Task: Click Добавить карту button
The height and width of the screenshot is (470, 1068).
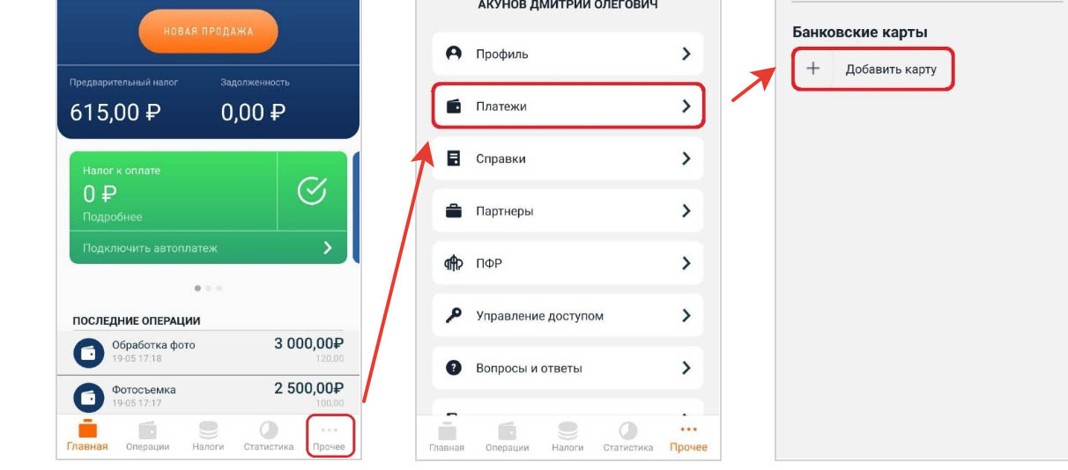Action: [x=872, y=69]
